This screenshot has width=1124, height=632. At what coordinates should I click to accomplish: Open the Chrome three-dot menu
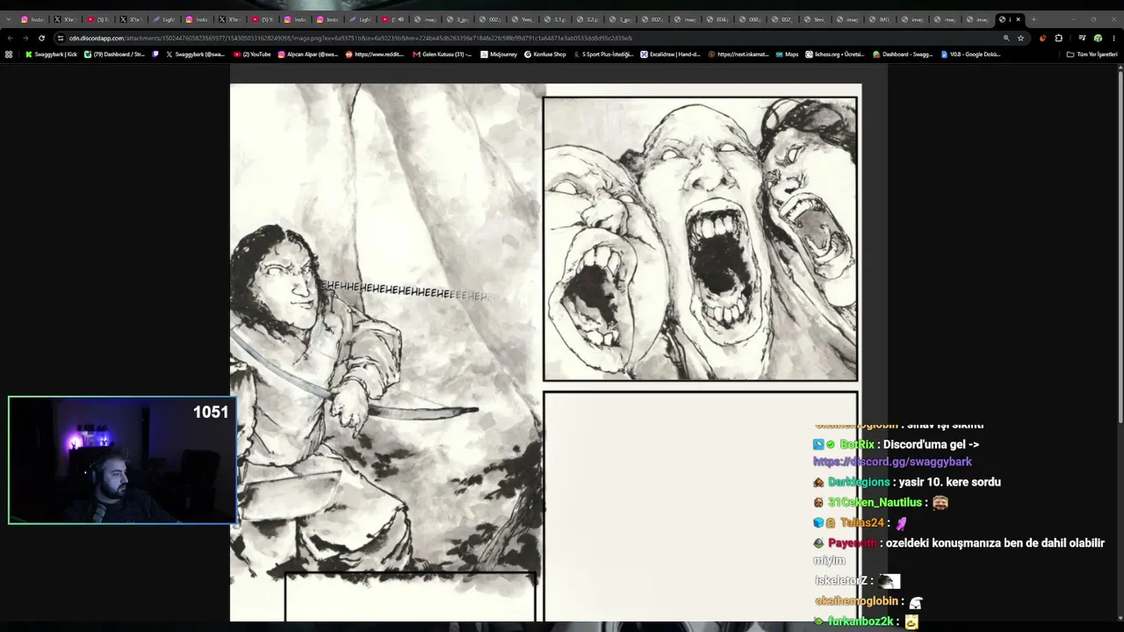pos(1113,38)
